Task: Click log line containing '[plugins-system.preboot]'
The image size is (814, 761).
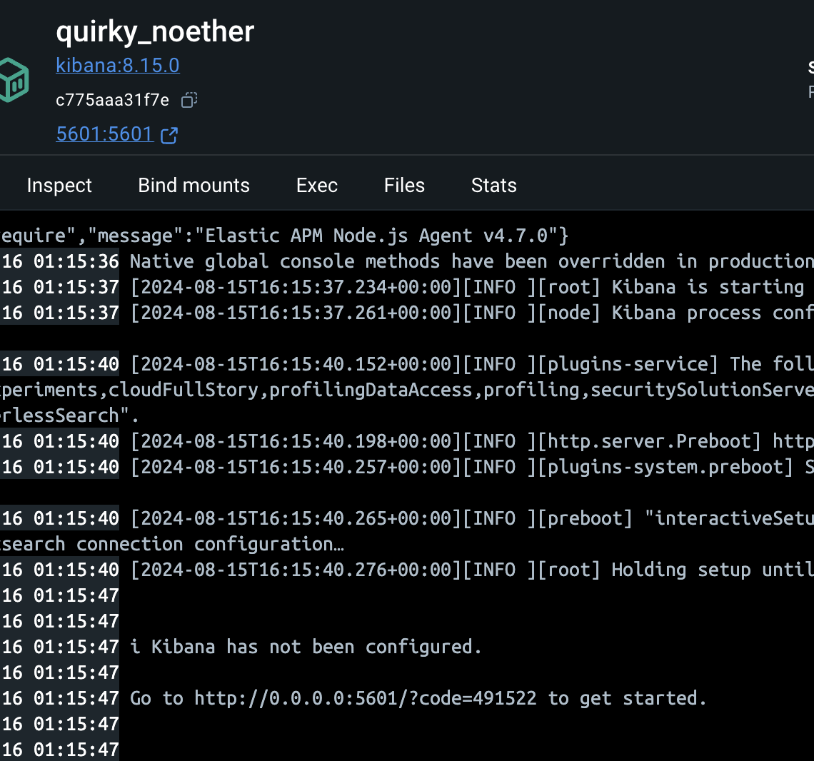Action: pyautogui.click(x=471, y=467)
